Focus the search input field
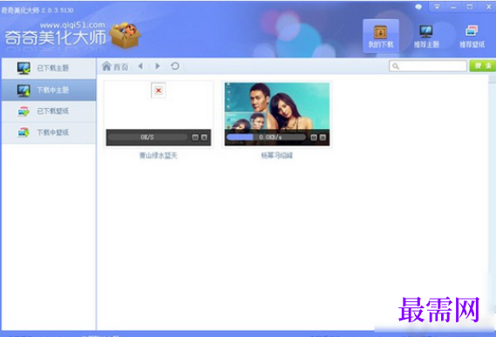496x337 pixels. coord(428,66)
